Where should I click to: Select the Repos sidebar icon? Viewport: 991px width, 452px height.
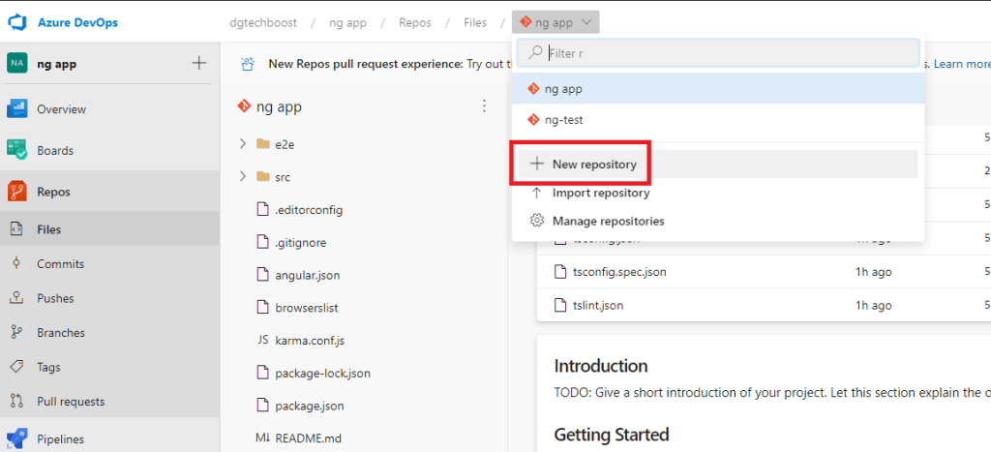pos(17,192)
